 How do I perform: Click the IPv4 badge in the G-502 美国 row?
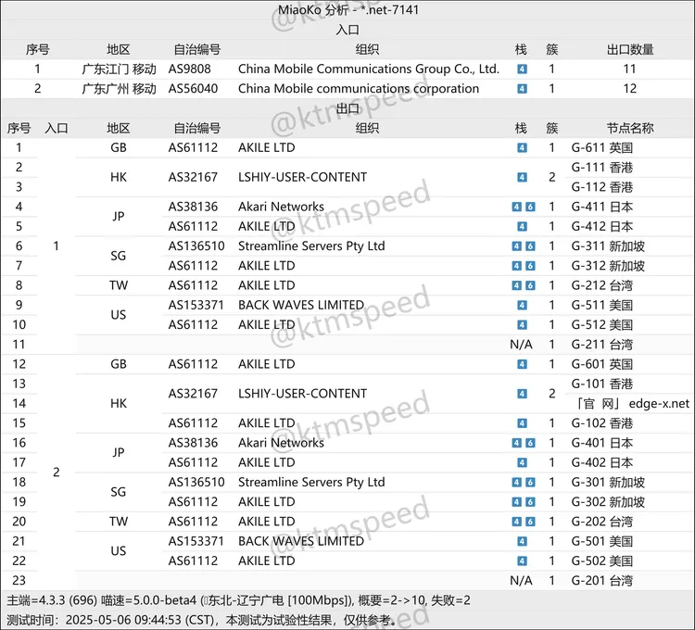point(522,561)
